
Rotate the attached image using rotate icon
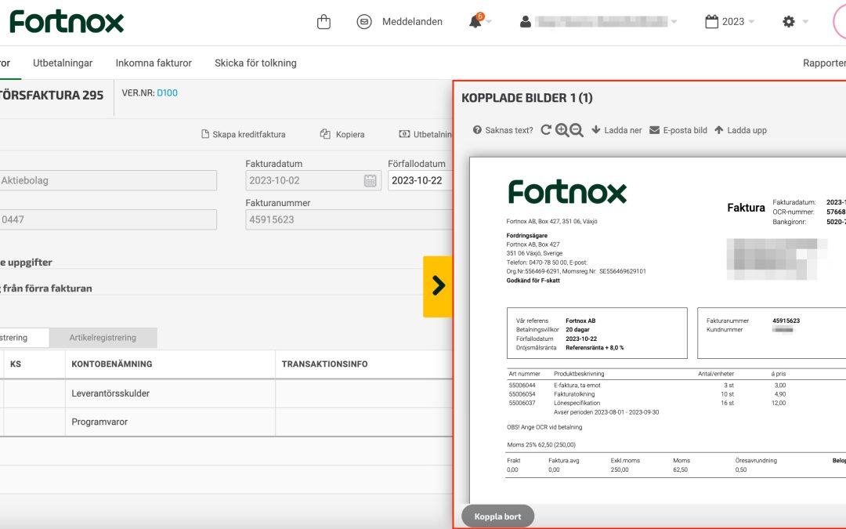pyautogui.click(x=546, y=130)
